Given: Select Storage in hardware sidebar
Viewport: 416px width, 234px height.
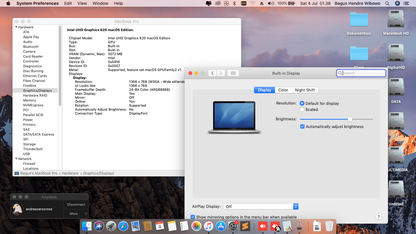Looking at the screenshot, I should pos(29,144).
